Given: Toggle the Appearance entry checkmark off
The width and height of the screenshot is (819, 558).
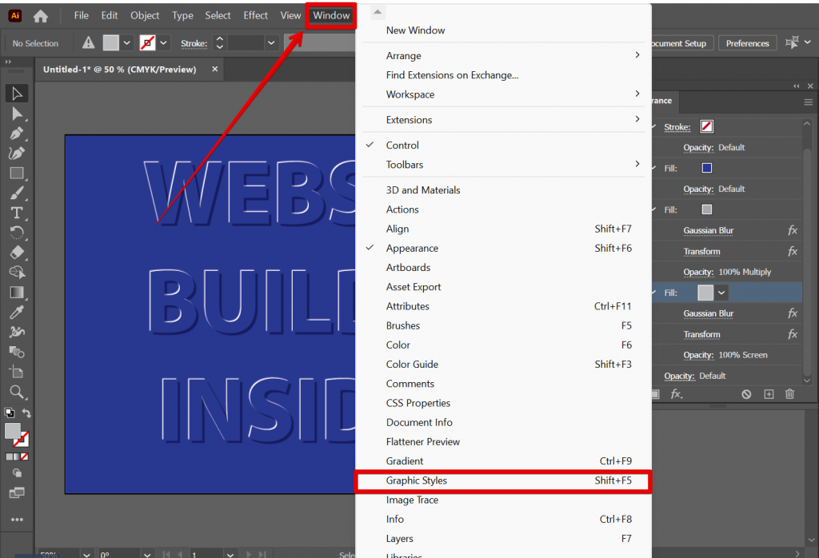Looking at the screenshot, I should pos(370,248).
